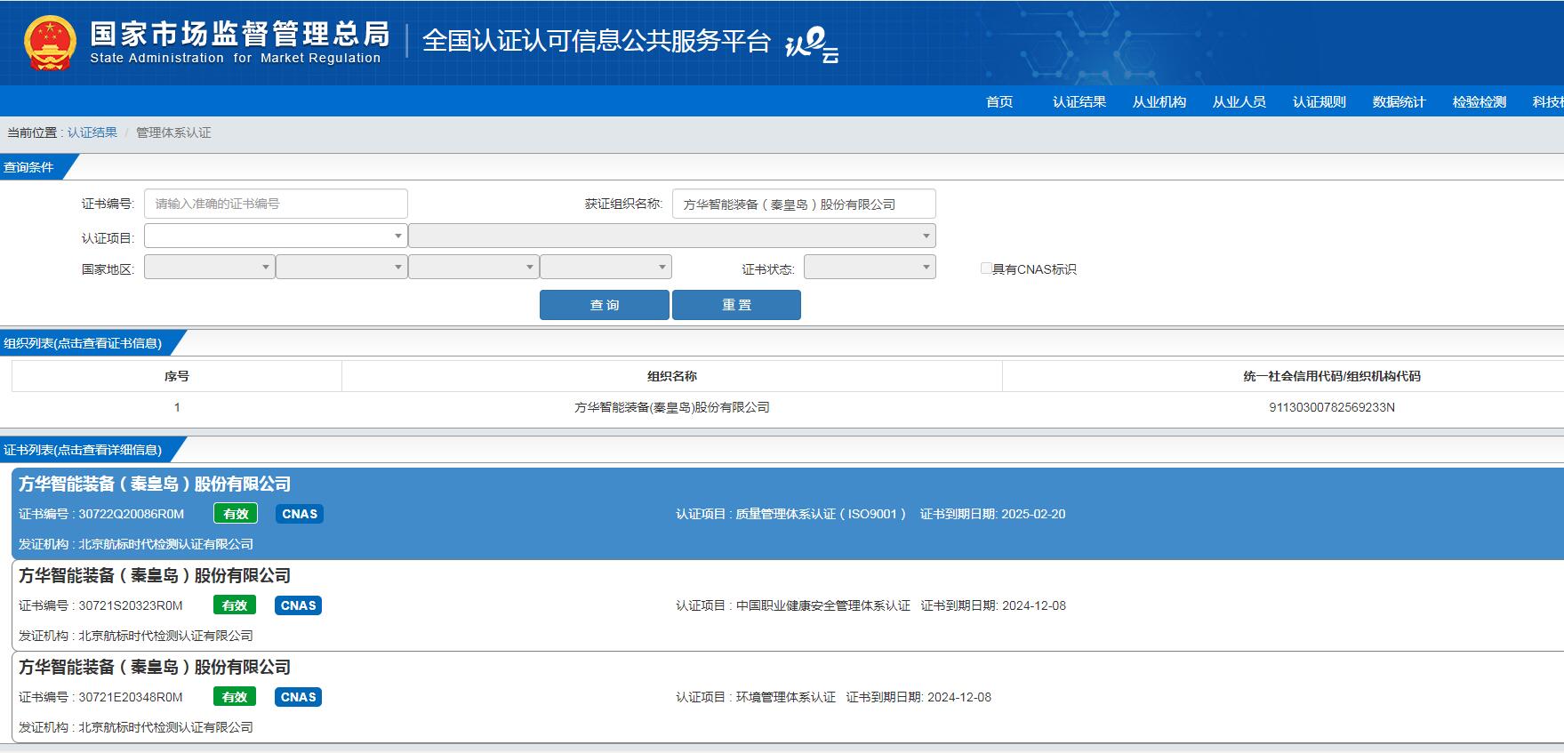This screenshot has height=753, width=1564.
Task: Click the 组织名称 column header
Action: [x=672, y=376]
